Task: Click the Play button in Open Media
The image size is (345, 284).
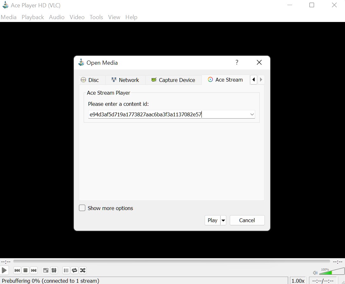Action: click(213, 220)
